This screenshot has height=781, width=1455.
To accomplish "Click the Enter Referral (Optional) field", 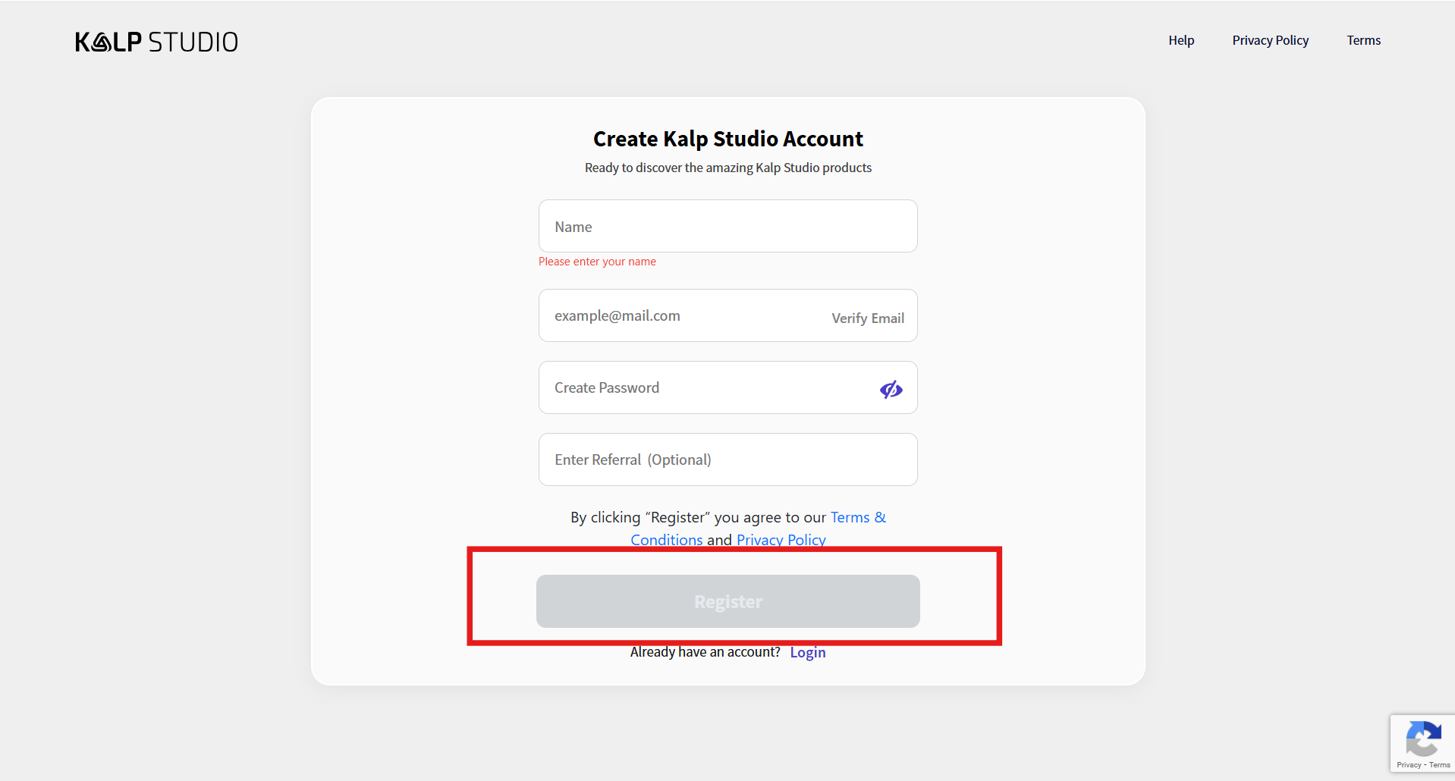I will tap(727, 460).
